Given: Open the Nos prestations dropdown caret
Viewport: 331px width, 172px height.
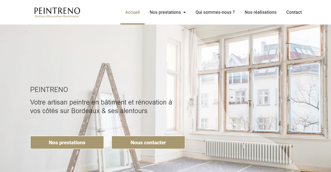Looking at the screenshot, I should (185, 12).
